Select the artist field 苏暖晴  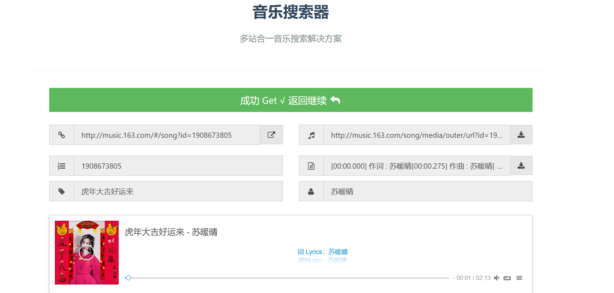pyautogui.click(x=428, y=191)
